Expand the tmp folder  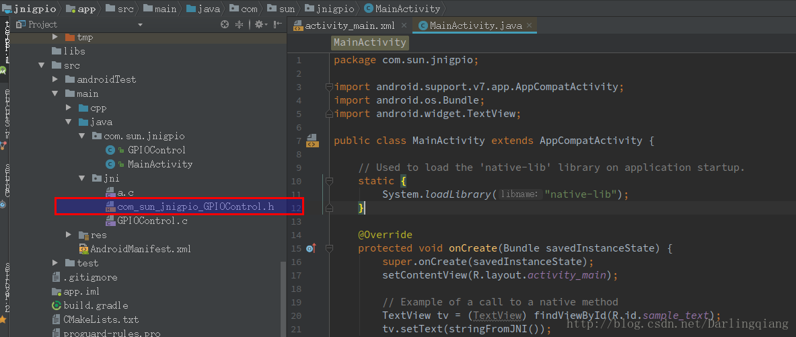(x=55, y=38)
